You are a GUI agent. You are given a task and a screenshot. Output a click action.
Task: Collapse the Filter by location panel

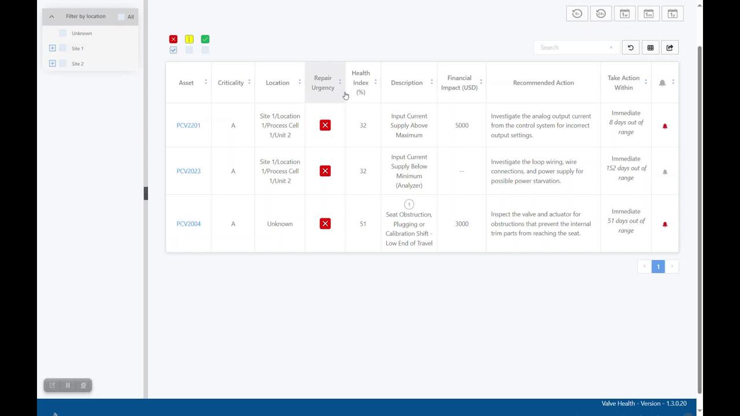(x=51, y=16)
